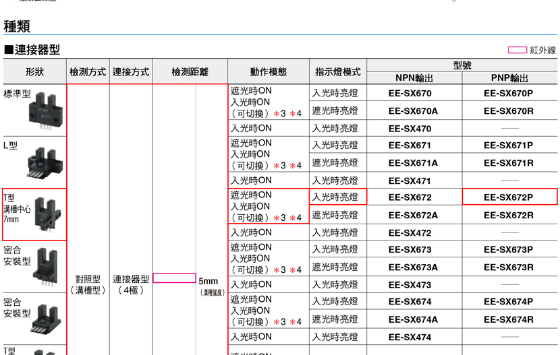Click the EE-SX671P model cell
The height and width of the screenshot is (355, 560).
(508, 146)
